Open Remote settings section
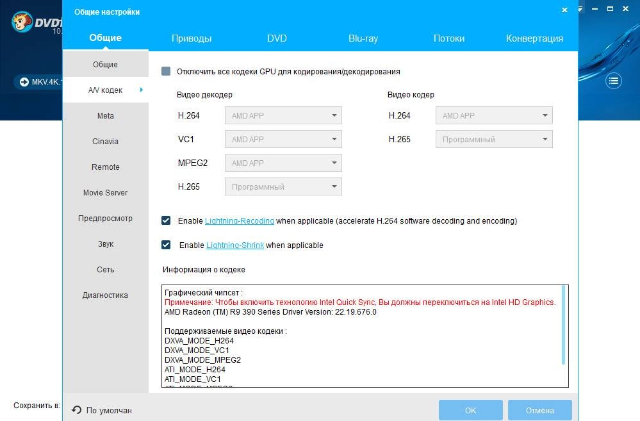The height and width of the screenshot is (421, 640). (x=105, y=167)
